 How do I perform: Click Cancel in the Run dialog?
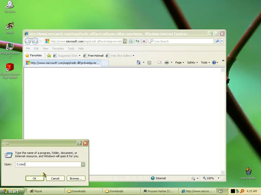pos(55,178)
